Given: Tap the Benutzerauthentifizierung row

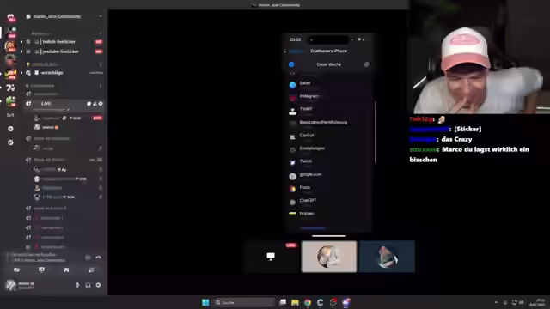Looking at the screenshot, I should tap(328, 124).
